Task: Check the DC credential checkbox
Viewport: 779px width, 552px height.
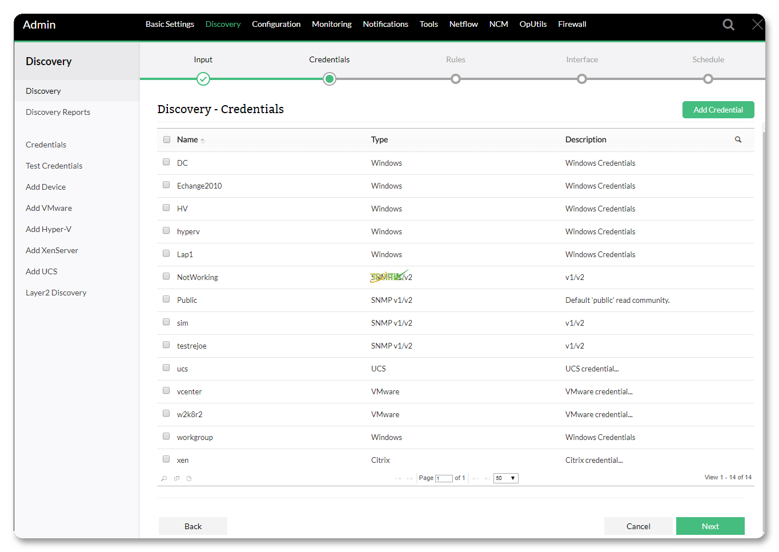Action: (x=166, y=162)
